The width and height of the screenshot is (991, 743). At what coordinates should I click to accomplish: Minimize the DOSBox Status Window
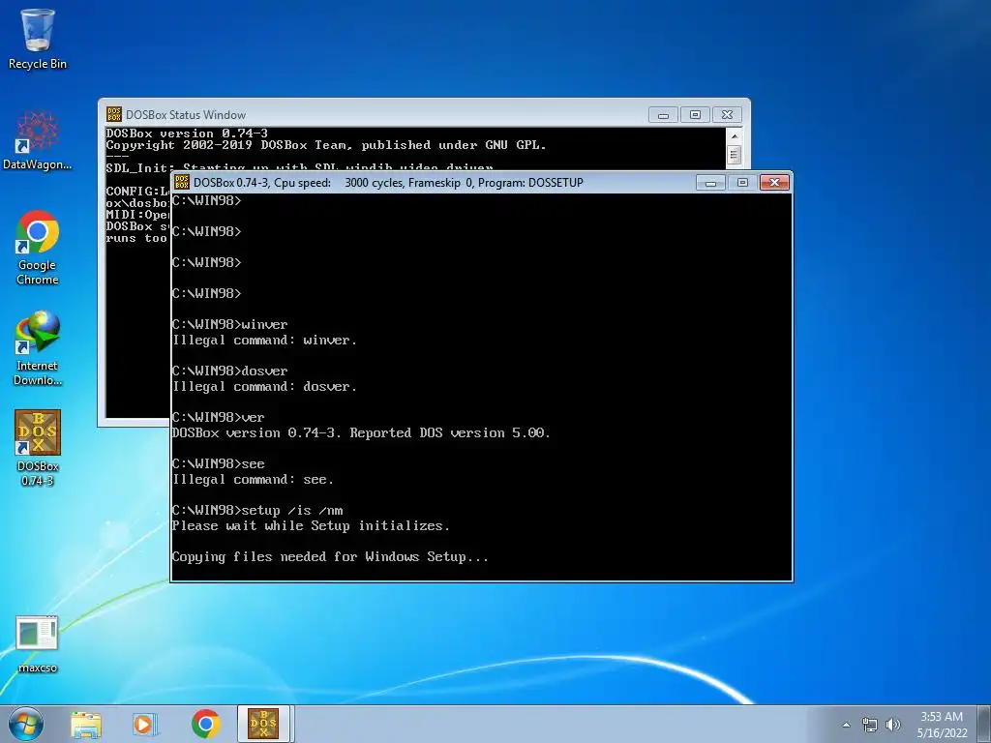pyautogui.click(x=663, y=115)
